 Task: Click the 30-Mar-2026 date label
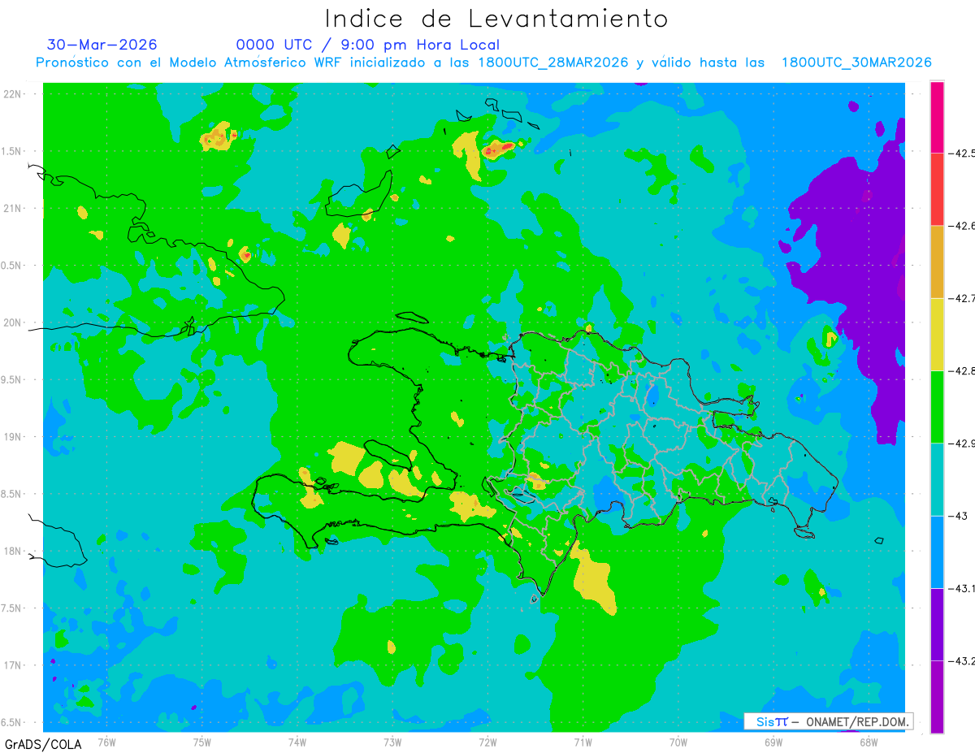point(102,45)
